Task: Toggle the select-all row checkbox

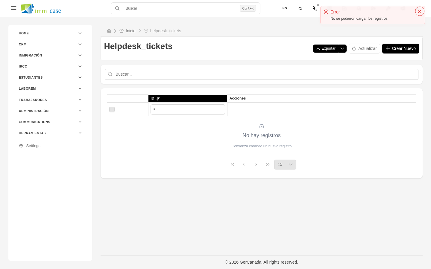Action: pos(112,109)
